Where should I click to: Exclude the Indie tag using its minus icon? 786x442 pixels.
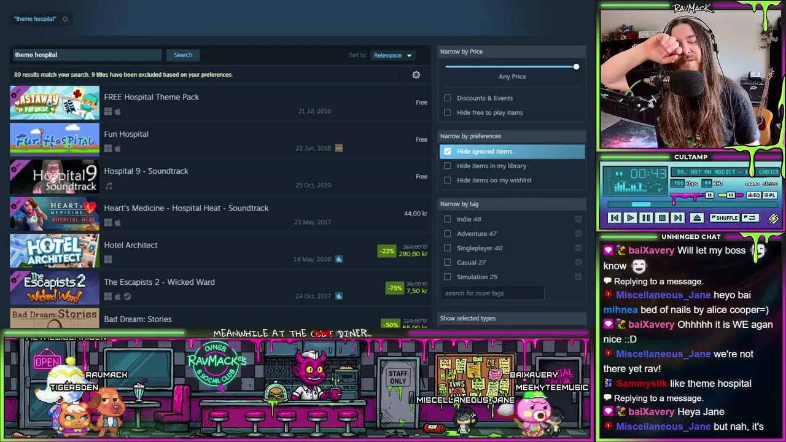(x=578, y=219)
